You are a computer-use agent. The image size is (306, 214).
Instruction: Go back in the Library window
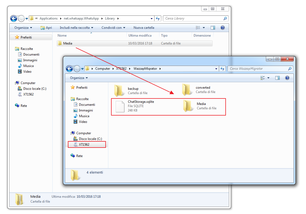pos(14,19)
